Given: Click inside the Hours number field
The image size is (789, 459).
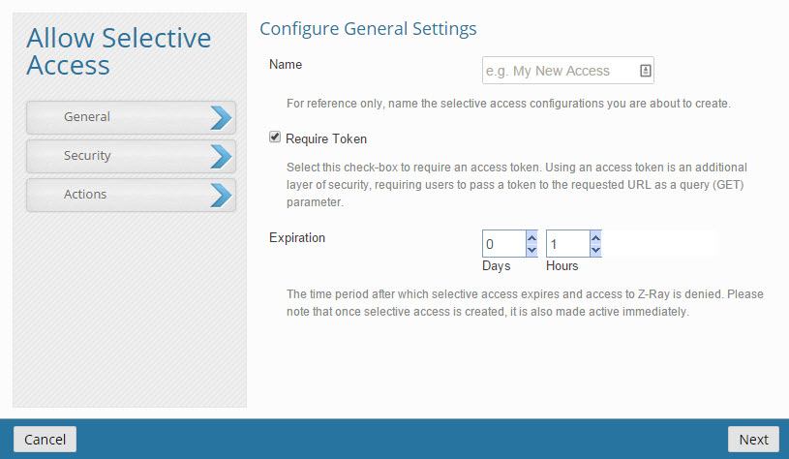Looking at the screenshot, I should click(566, 244).
